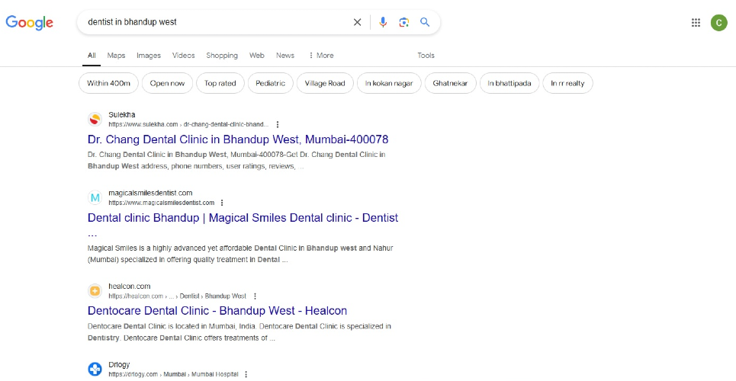Apply the In bhattipada filter chip
Image resolution: width=736 pixels, height=381 pixels.
(x=509, y=83)
